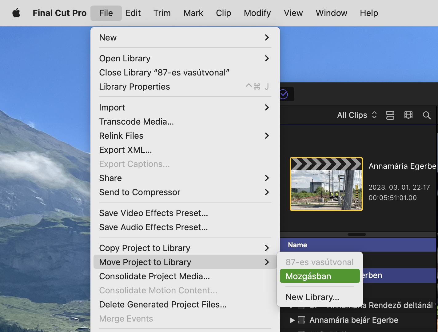Screen dimensions: 438x332
Task: Select Library Properties from File menu
Action: click(x=185, y=87)
